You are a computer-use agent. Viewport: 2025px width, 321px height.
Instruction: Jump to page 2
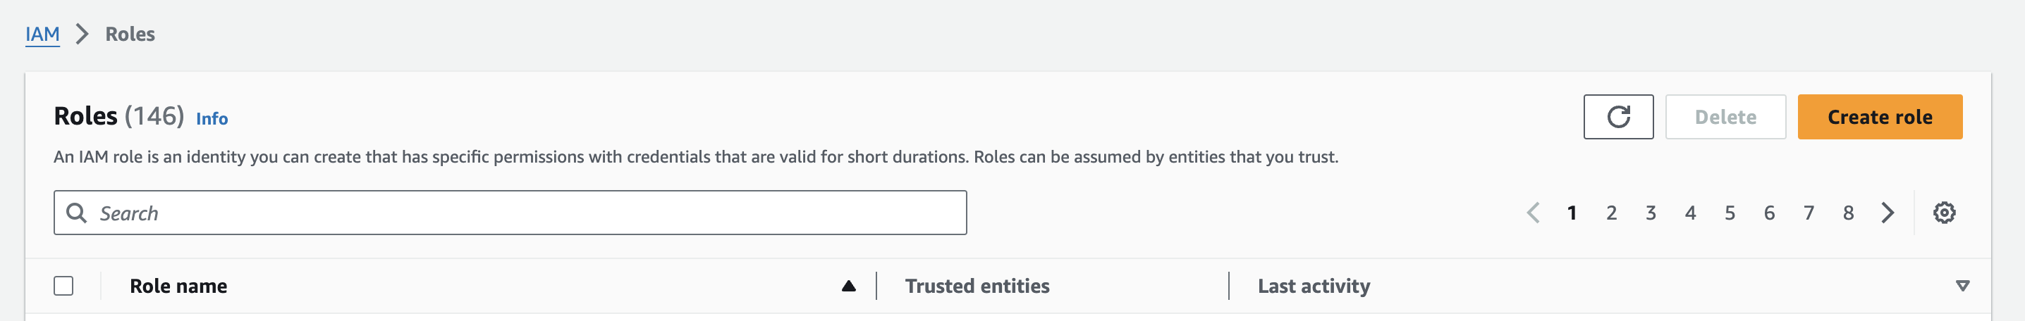(1610, 213)
